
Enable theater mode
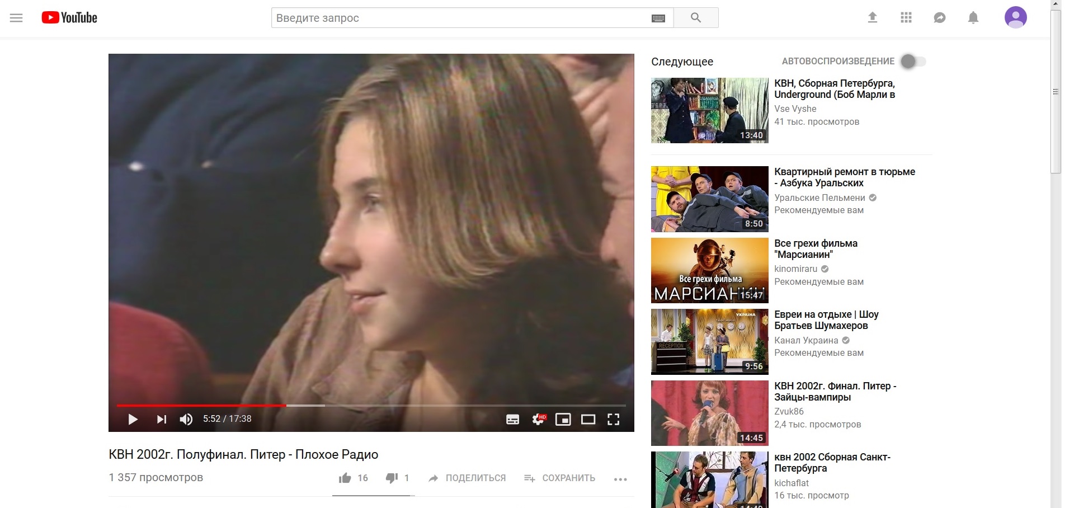click(588, 419)
